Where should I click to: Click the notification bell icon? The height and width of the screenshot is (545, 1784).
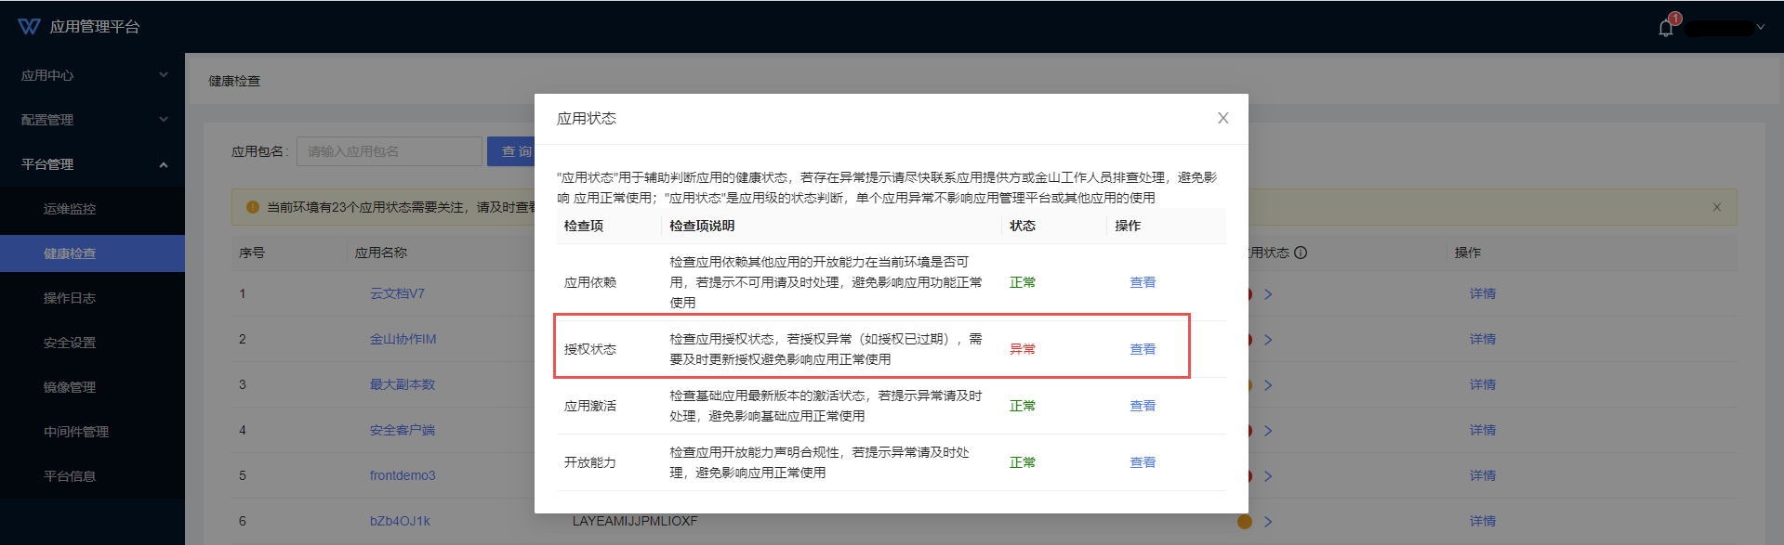pos(1665,28)
